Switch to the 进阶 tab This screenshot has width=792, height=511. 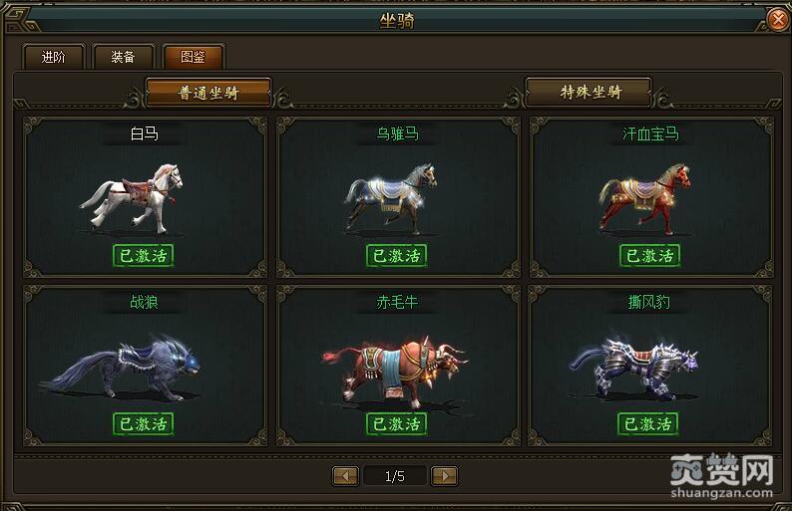(53, 57)
